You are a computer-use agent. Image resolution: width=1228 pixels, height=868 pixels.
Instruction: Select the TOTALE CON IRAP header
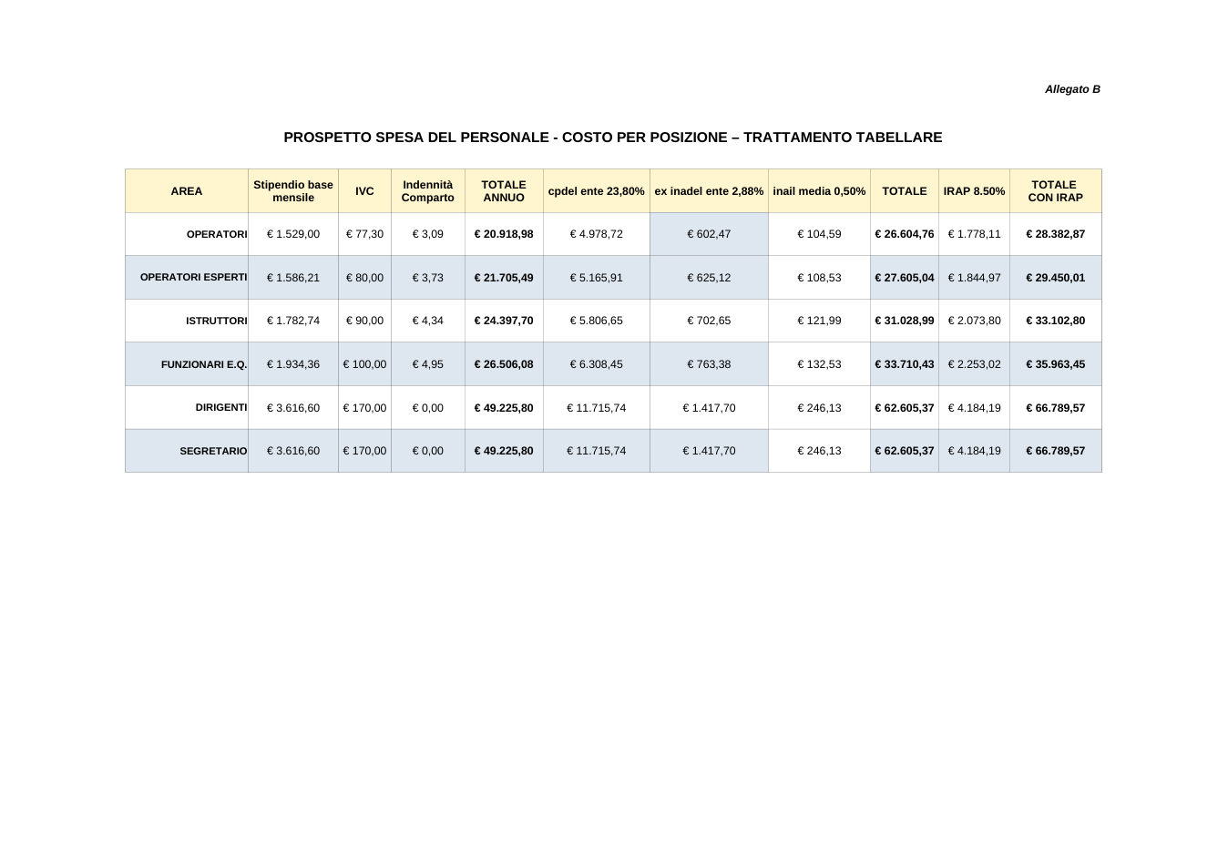[1056, 191]
